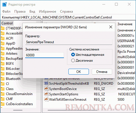Click the Arbiters folder icon

pos(3,54)
